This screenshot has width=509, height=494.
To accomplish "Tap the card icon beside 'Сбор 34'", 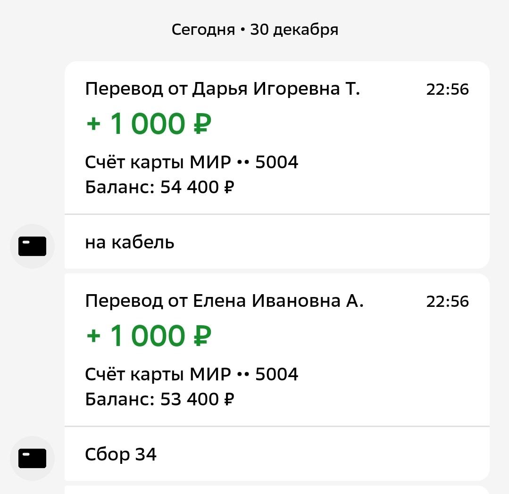I will click(x=32, y=458).
